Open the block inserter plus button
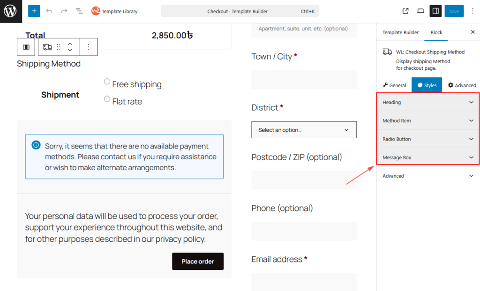This screenshot has width=480, height=291. coord(34,11)
